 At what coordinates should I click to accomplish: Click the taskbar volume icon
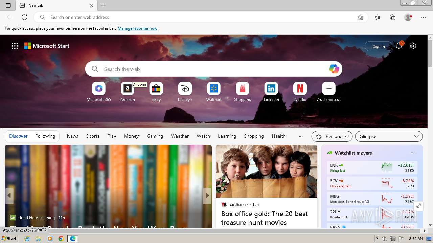[385, 239]
